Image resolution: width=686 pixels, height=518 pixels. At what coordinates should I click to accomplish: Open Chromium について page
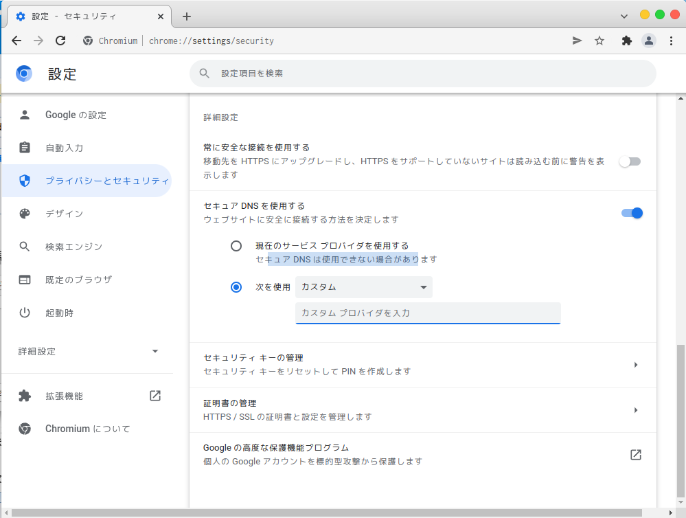pos(87,429)
